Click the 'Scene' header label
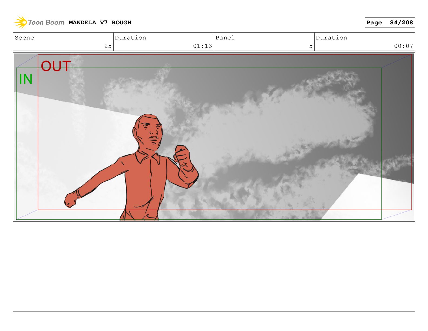Screen dimensions: 428x331 24,38
